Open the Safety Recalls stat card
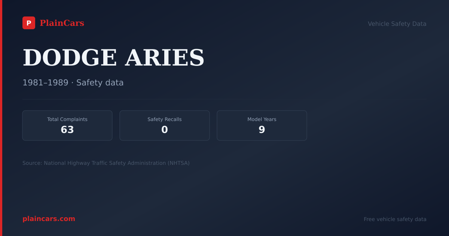This screenshot has height=236, width=449. [x=165, y=125]
